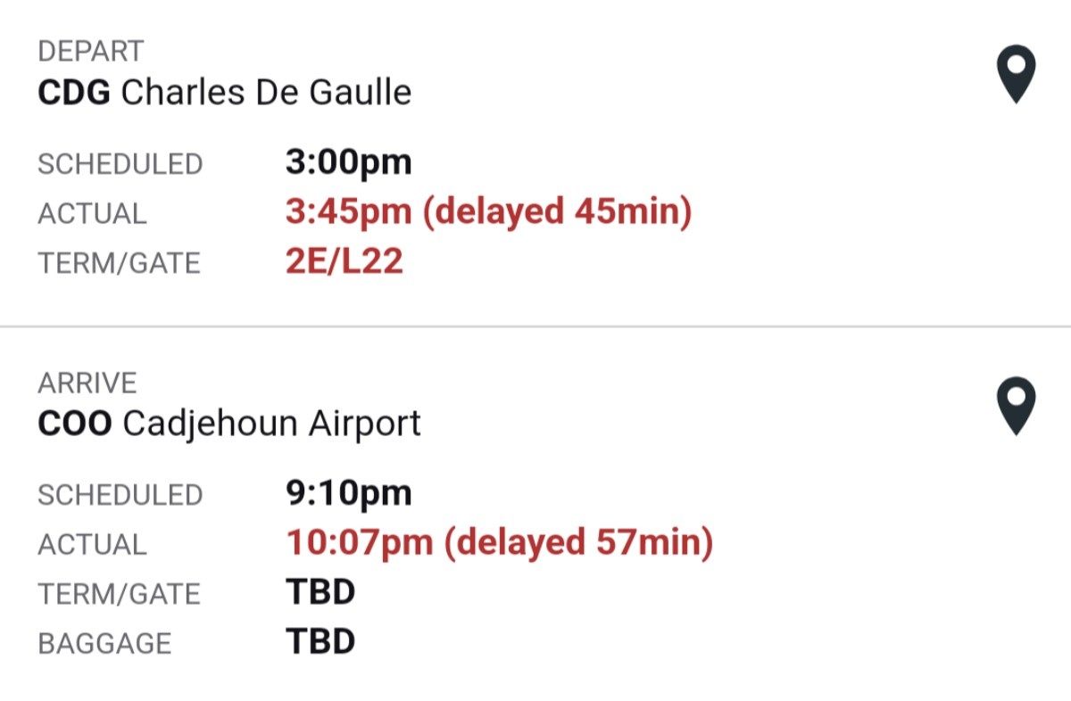Viewport: 1071px width, 701px height.
Task: Tap the actual arrival time 10:07pm delayed
Action: (499, 543)
